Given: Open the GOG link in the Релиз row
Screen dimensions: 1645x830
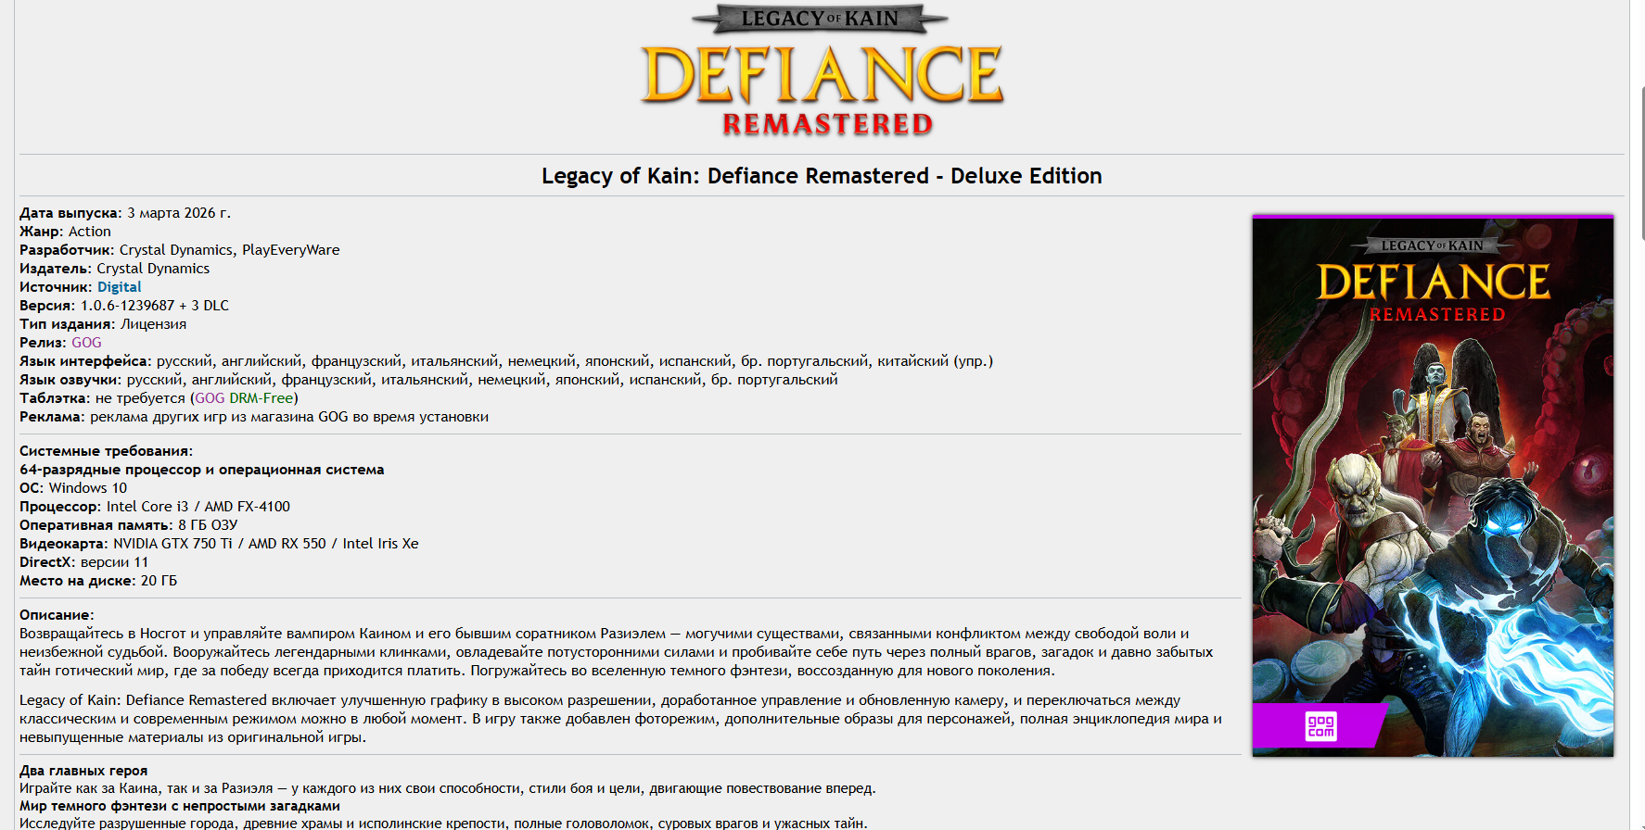Looking at the screenshot, I should pyautogui.click(x=86, y=343).
